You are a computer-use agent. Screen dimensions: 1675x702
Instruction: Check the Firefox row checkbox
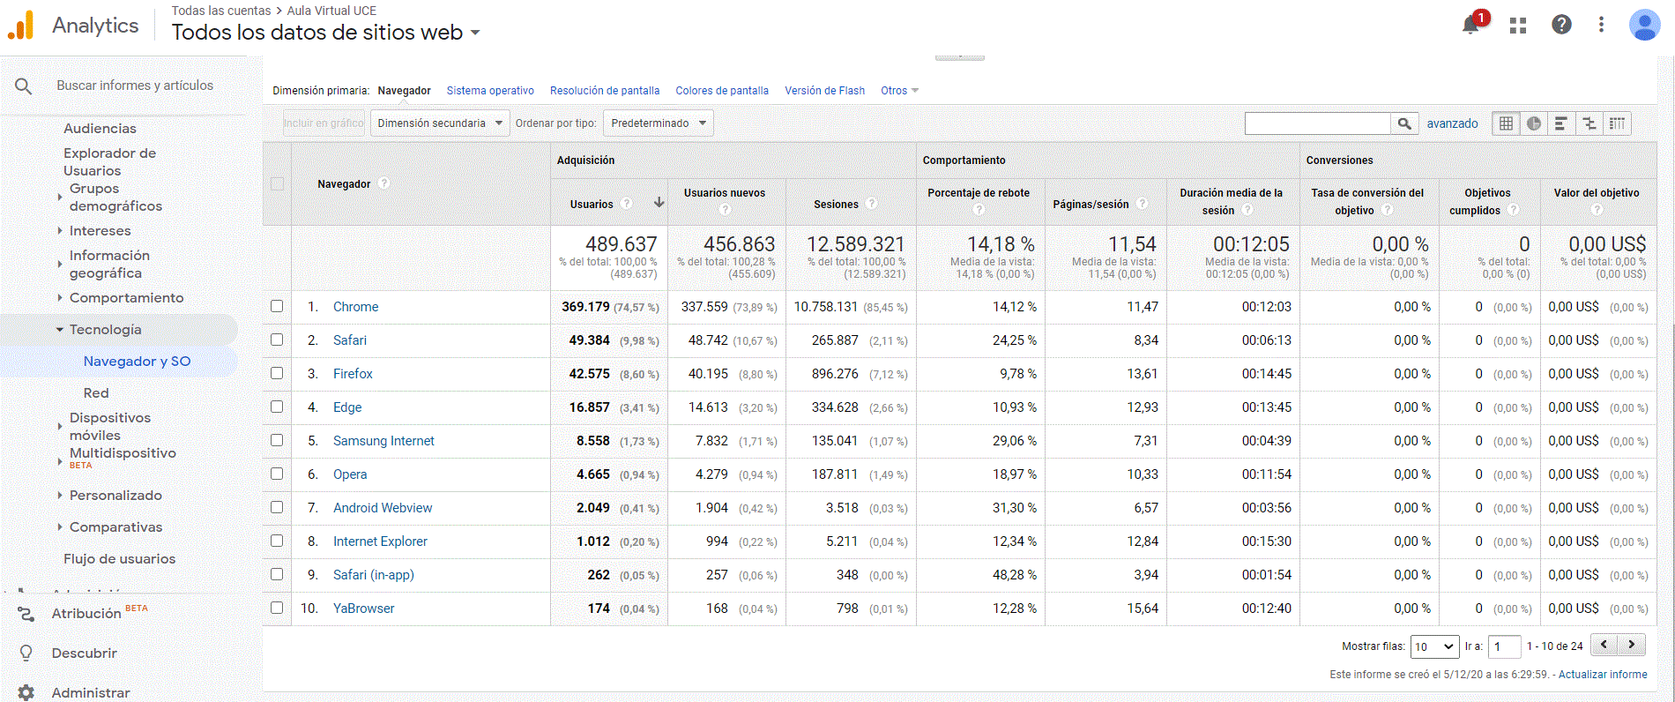(277, 373)
